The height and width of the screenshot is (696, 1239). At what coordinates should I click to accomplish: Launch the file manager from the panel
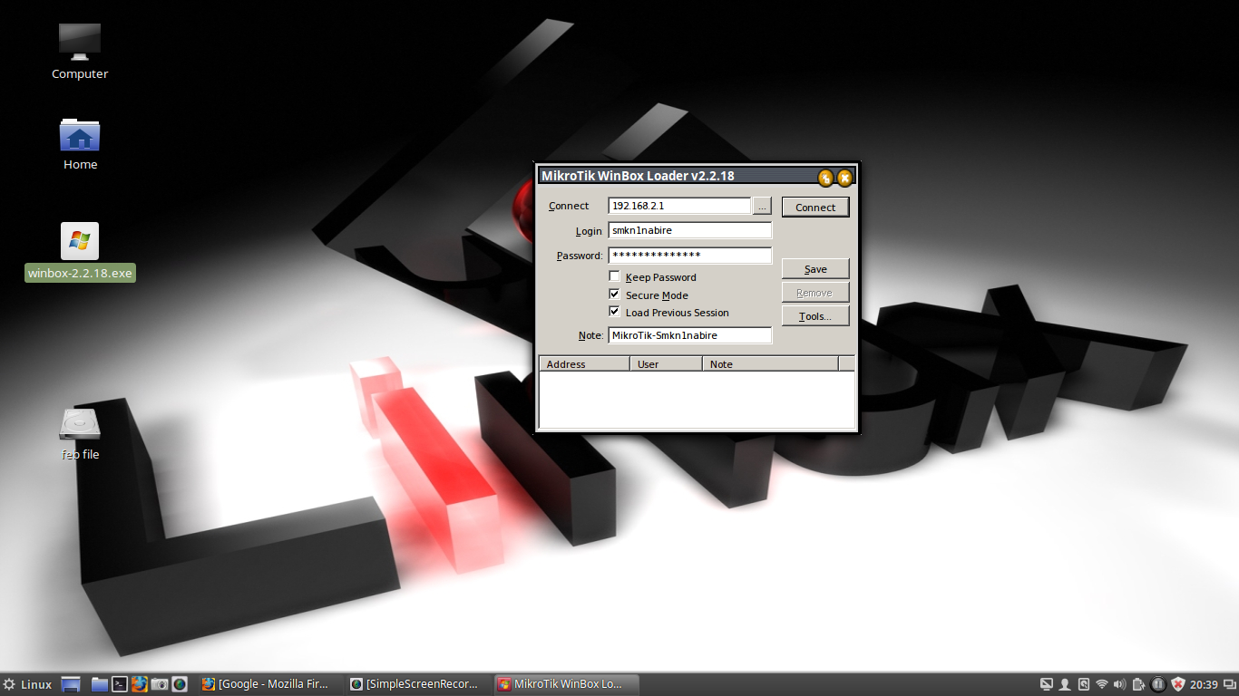pos(100,684)
